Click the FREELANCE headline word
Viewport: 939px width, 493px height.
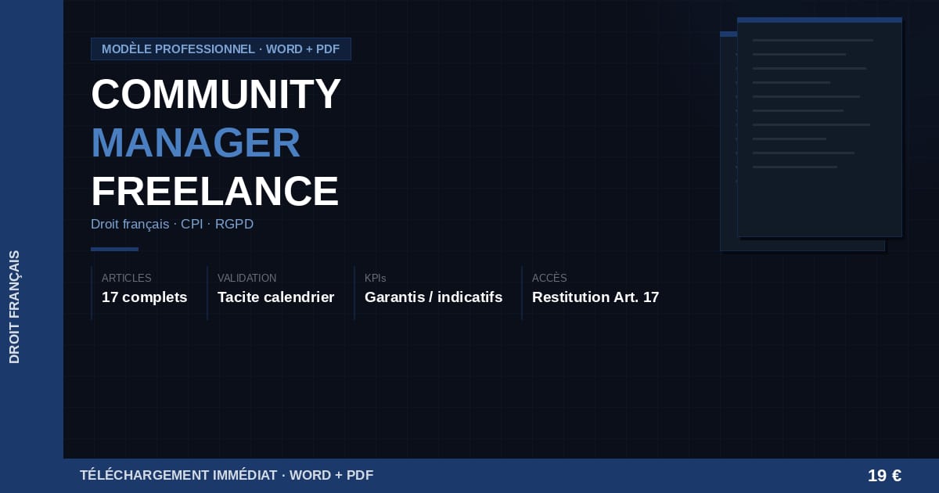[x=215, y=191]
